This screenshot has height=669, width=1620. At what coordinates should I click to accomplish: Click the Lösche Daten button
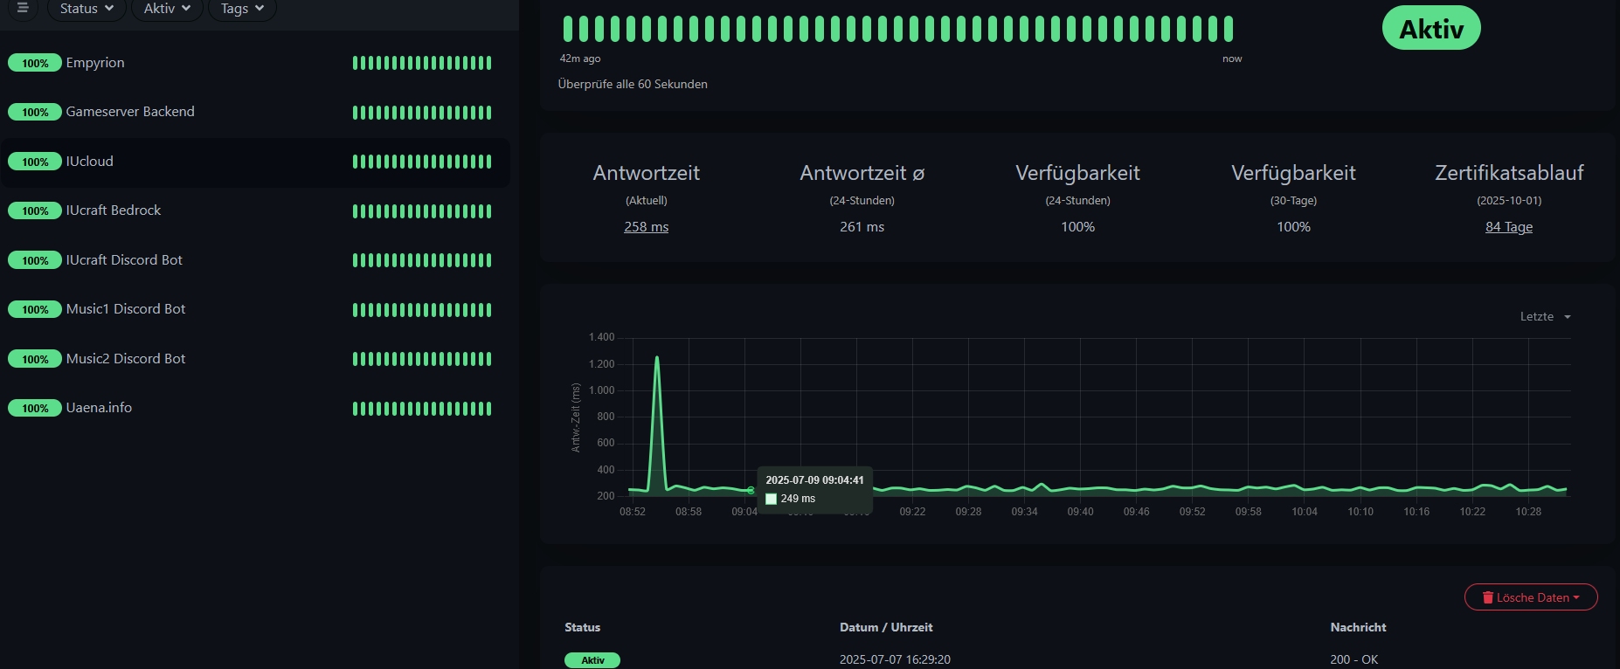[x=1531, y=597]
